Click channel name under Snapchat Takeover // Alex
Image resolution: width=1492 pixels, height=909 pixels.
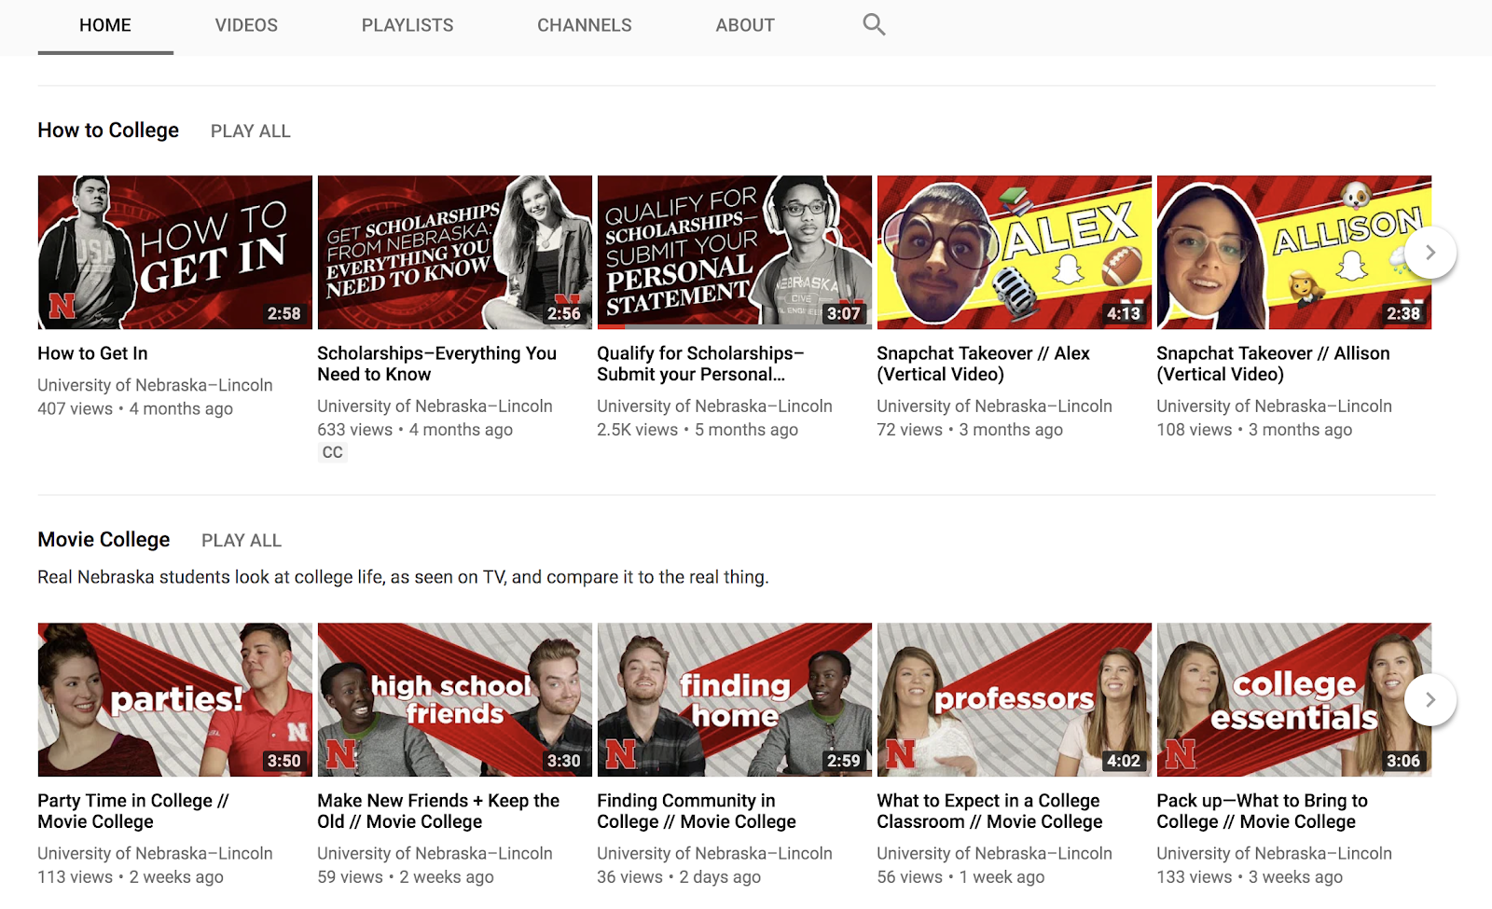pyautogui.click(x=994, y=406)
